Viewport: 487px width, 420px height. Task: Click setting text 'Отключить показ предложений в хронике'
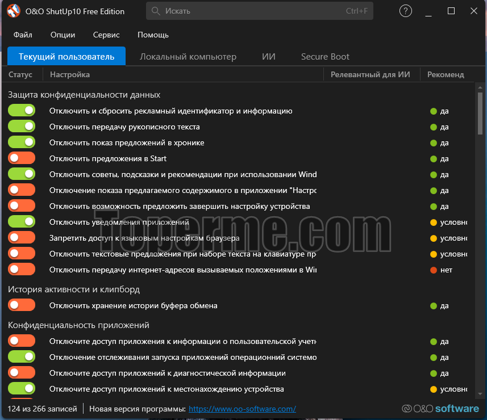click(x=127, y=142)
